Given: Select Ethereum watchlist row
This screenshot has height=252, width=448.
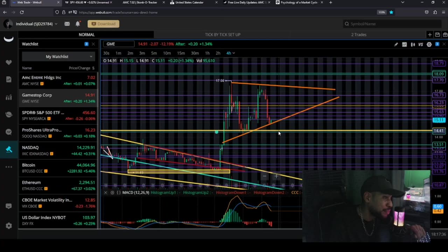Looking at the screenshot, I should 58,185.
